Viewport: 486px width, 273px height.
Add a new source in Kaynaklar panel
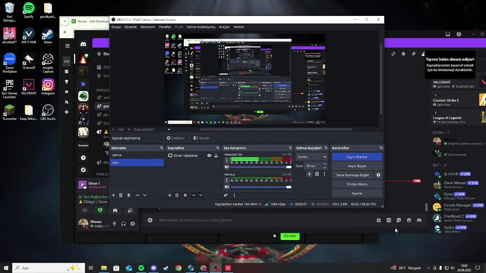169,195
